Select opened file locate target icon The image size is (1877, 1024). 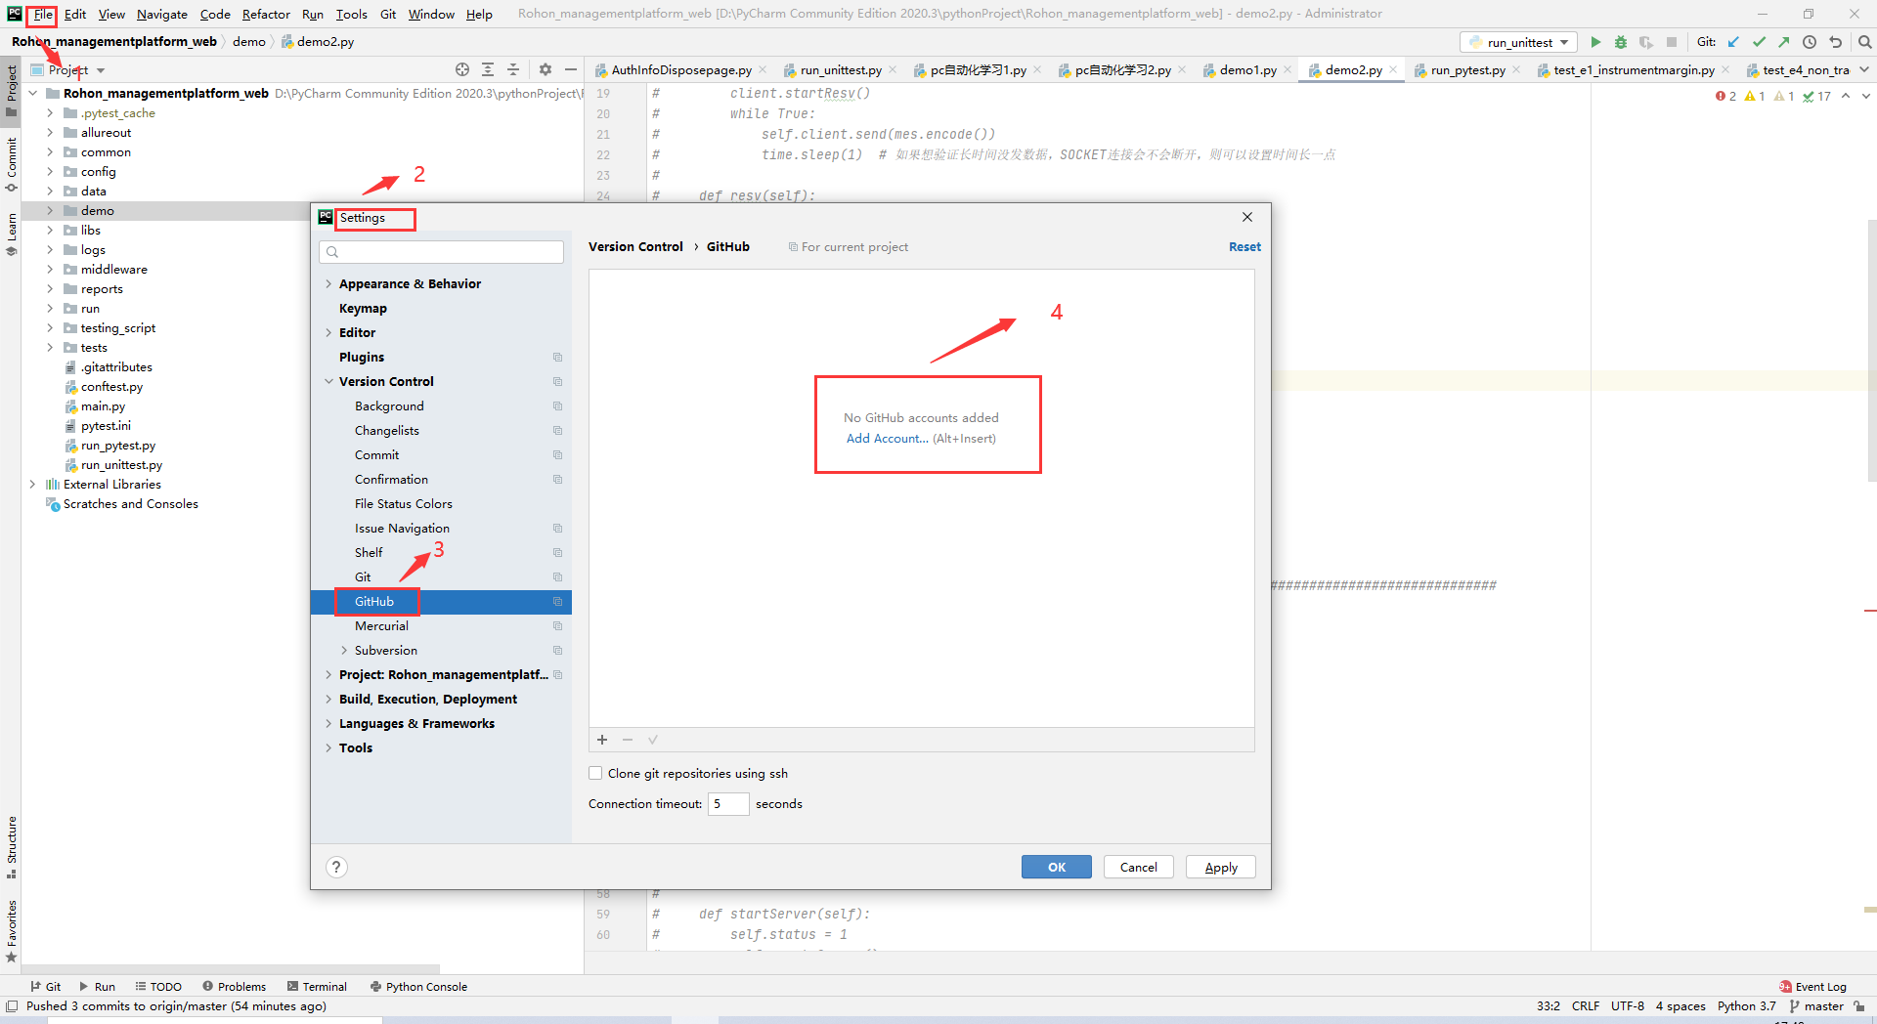(x=462, y=69)
